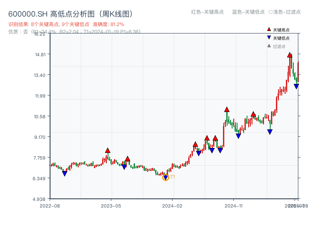Image resolution: width=331 pixels, height=248 pixels.
Task: Click the 关键高点 legend text label
Action: coord(281,30)
